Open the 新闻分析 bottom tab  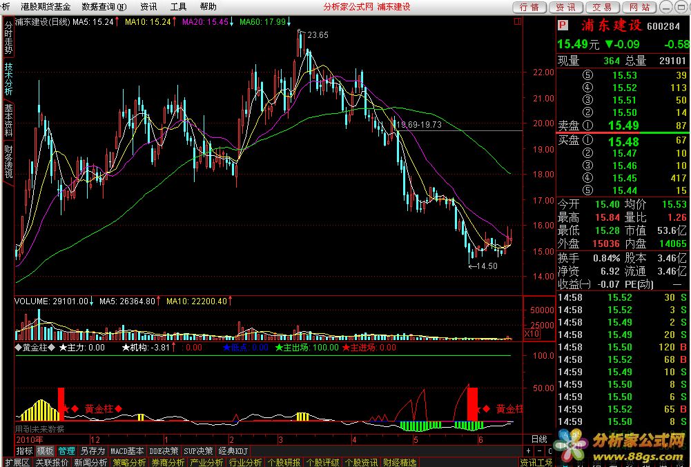pyautogui.click(x=90, y=463)
